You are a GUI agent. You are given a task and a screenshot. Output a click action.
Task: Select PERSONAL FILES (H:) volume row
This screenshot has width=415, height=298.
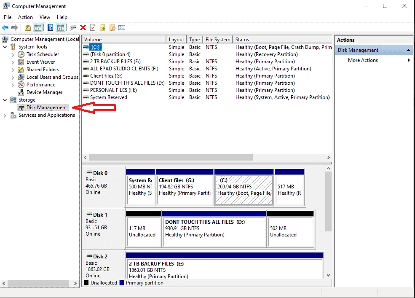pos(207,90)
